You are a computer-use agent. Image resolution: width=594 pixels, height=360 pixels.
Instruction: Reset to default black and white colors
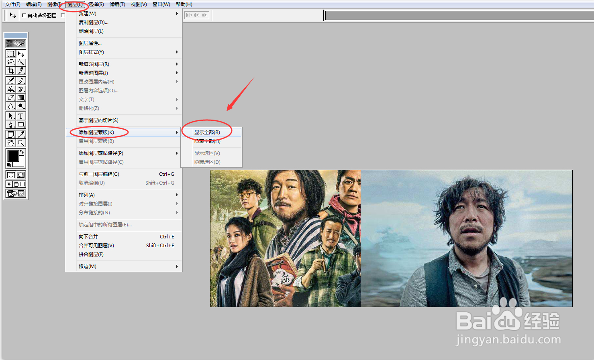[9, 165]
